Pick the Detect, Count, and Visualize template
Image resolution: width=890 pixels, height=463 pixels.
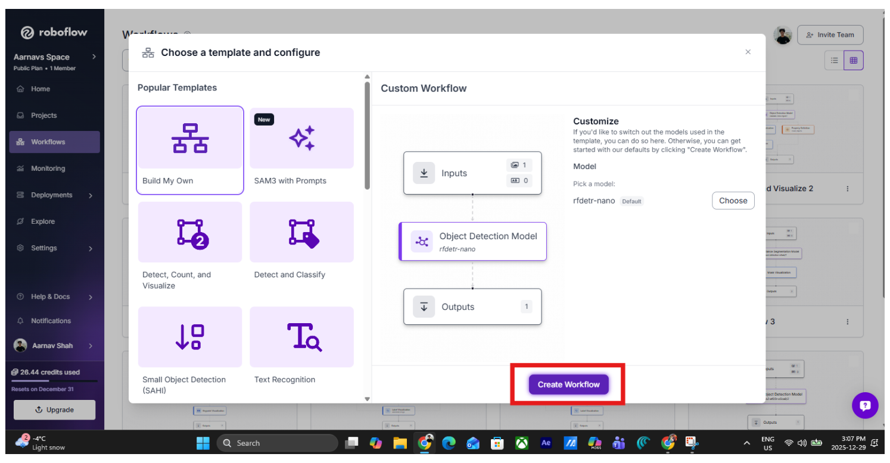[190, 247]
